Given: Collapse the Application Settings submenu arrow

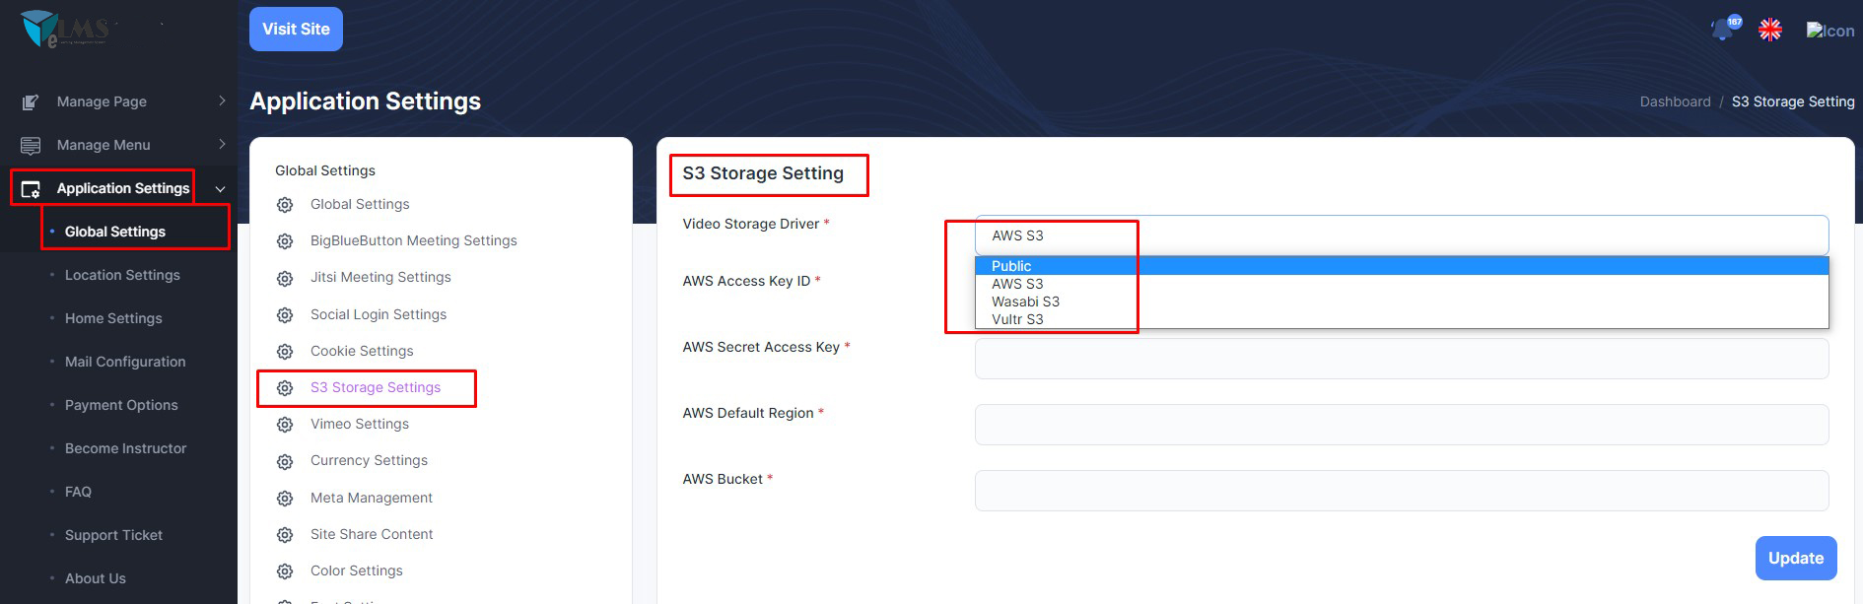Looking at the screenshot, I should point(220,189).
